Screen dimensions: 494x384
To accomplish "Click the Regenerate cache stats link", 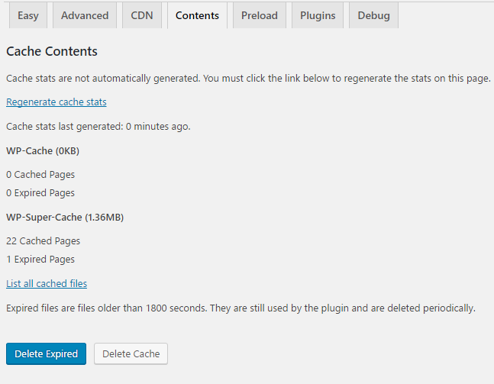I will click(x=57, y=102).
